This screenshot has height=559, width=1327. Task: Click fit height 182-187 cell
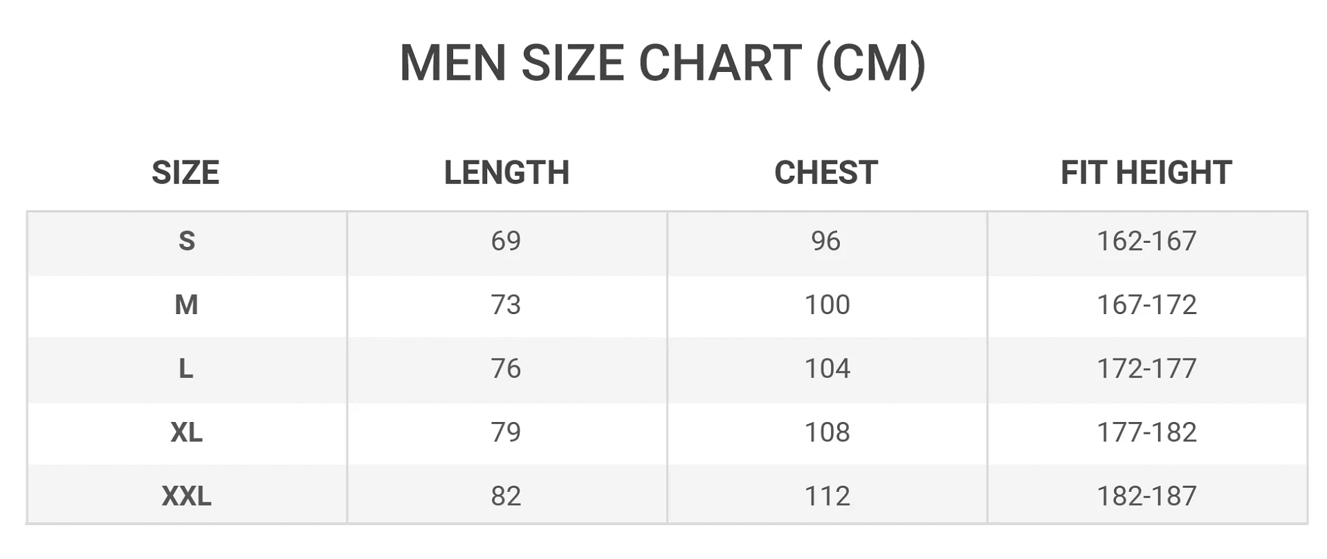click(x=1146, y=495)
